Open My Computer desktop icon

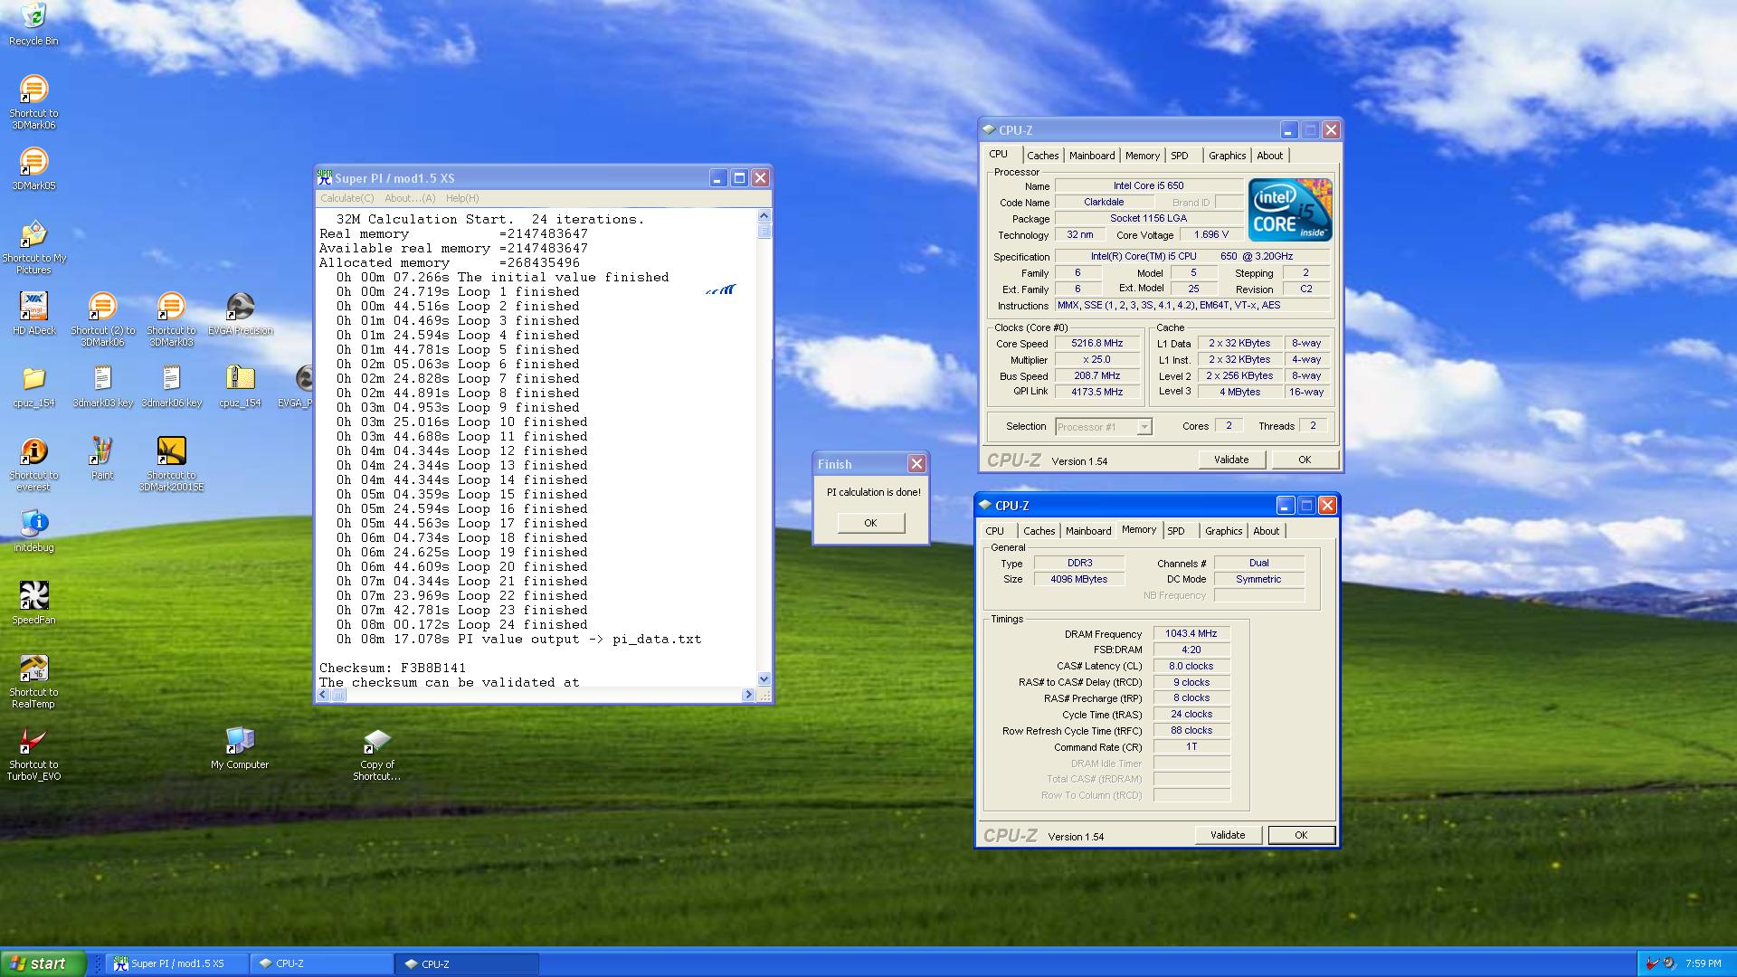(240, 742)
